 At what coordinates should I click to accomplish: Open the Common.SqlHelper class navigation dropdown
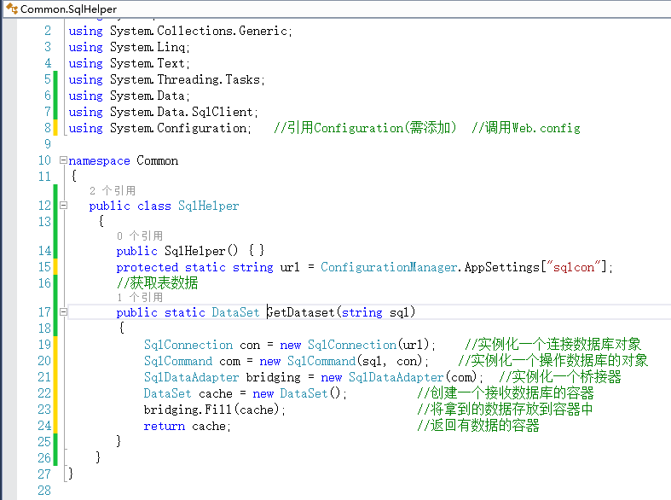coord(337,9)
